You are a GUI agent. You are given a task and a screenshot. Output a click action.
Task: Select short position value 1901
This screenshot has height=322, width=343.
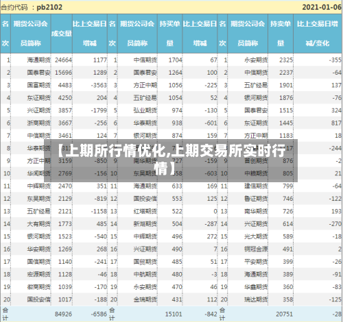pyautogui.click(x=286, y=85)
